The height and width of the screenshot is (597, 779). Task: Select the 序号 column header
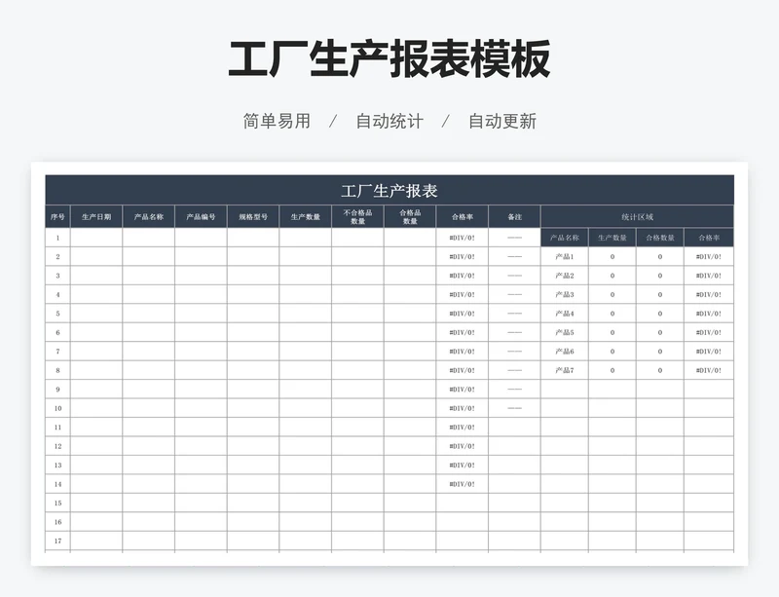(x=57, y=217)
